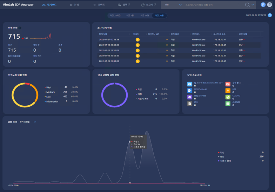
Task: Select the 최근 24시간 time range
Action: click(x=115, y=15)
